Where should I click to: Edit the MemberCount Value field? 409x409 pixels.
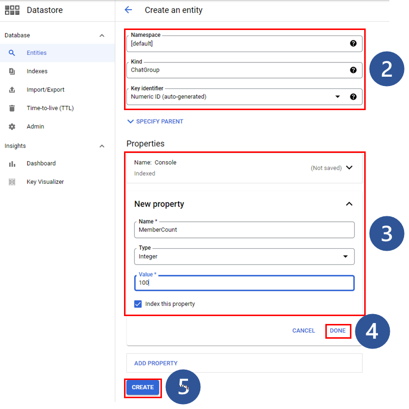pyautogui.click(x=244, y=283)
